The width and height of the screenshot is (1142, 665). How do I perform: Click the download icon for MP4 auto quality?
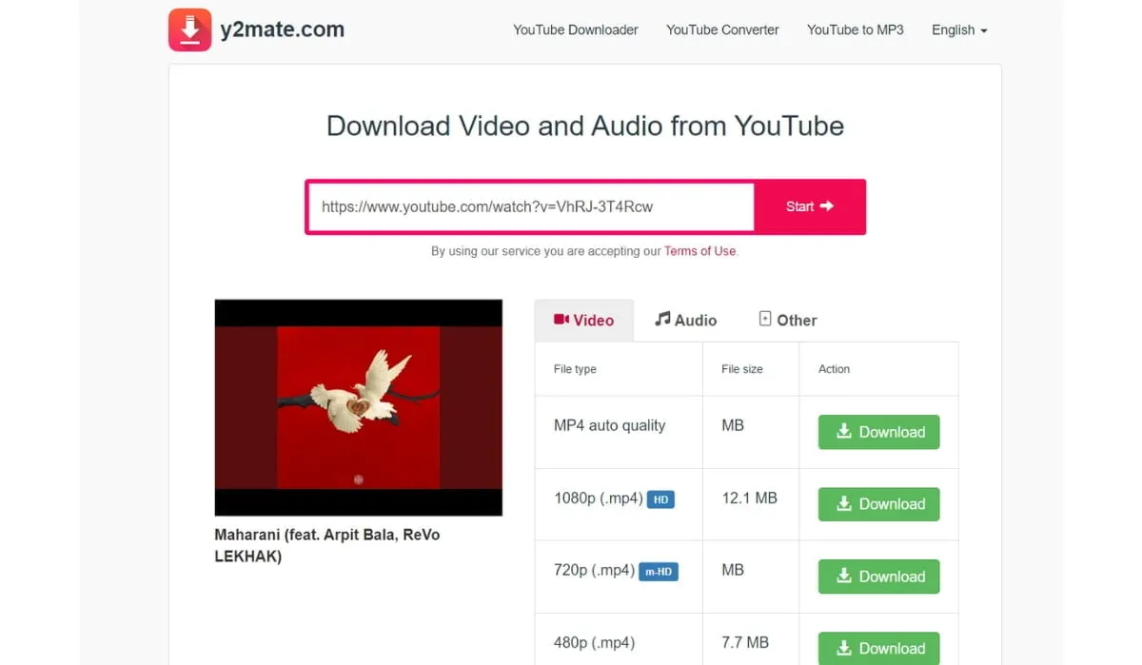pos(845,432)
